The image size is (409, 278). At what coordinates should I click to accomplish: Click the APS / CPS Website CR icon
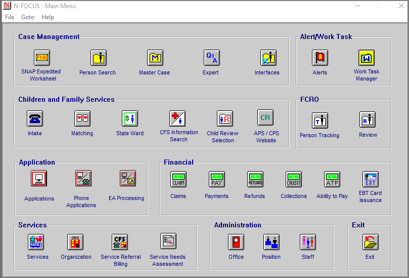point(265,117)
